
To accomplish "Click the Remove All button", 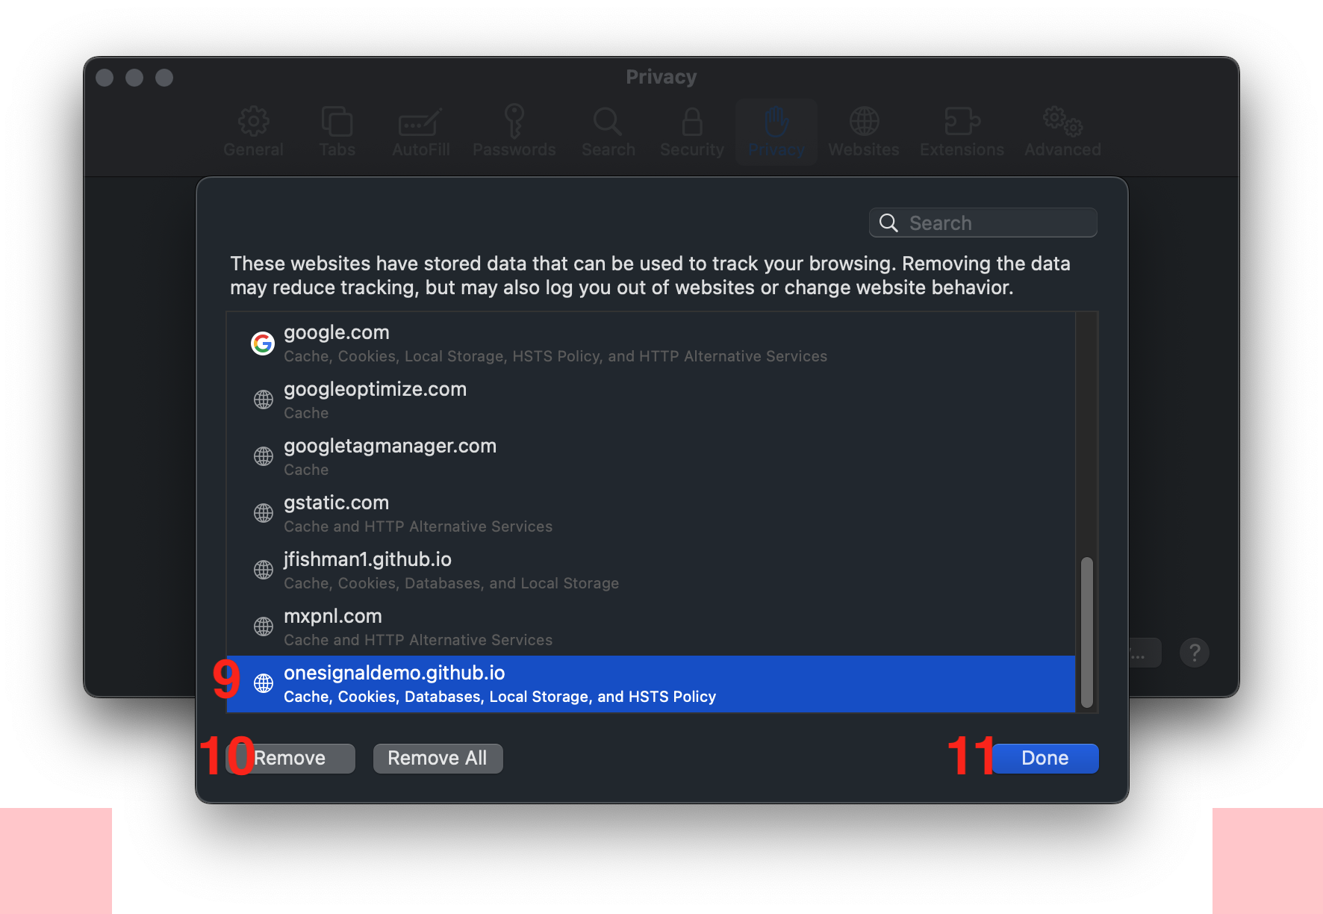I will pos(438,759).
